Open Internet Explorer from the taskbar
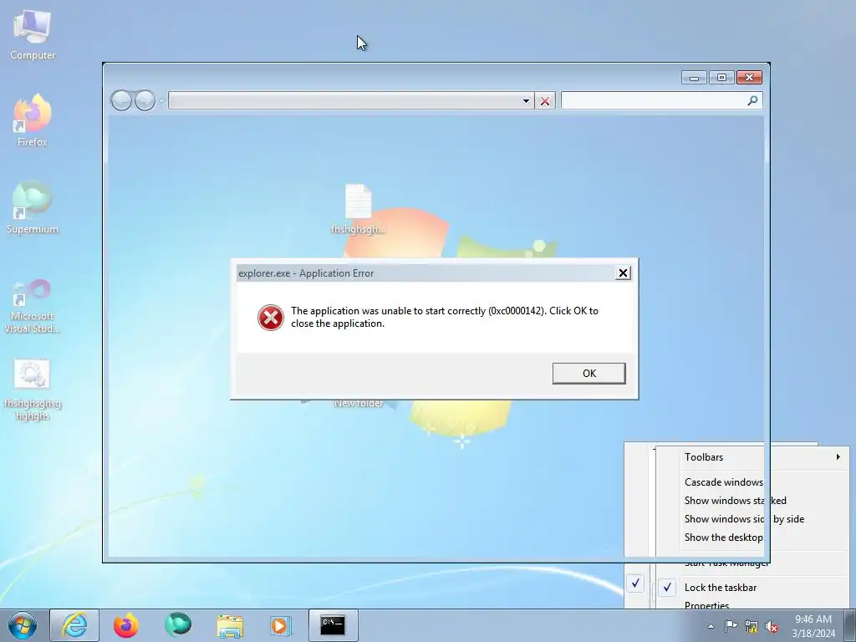 click(x=74, y=625)
